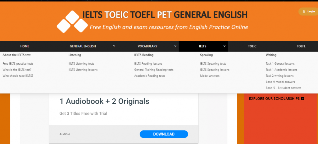
Task: Open the TOEIC menu item
Action: [252, 46]
